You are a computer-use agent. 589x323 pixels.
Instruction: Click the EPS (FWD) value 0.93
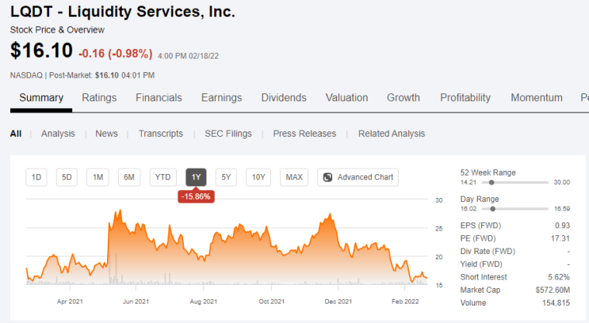pos(562,226)
